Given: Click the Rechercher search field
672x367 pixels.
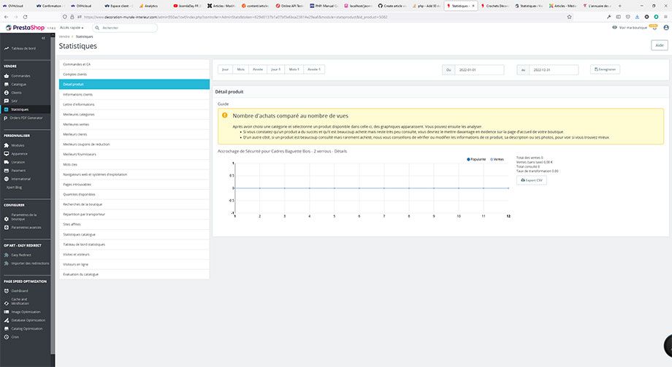Looking at the screenshot, I should pyautogui.click(x=125, y=28).
